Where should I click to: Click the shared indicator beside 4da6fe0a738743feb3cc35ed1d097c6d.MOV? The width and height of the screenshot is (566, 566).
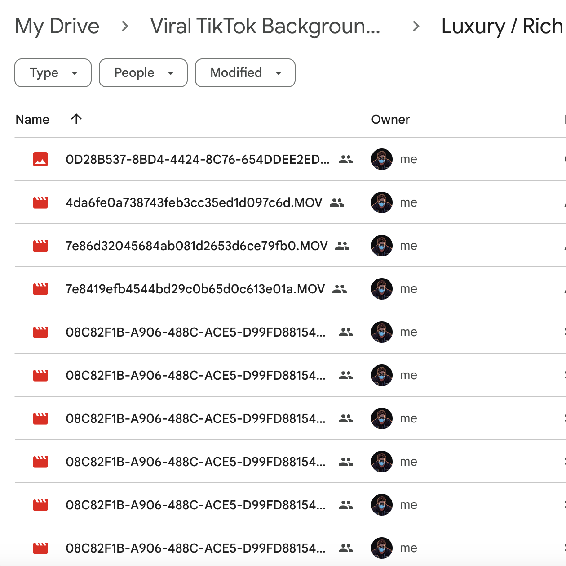pyautogui.click(x=337, y=202)
